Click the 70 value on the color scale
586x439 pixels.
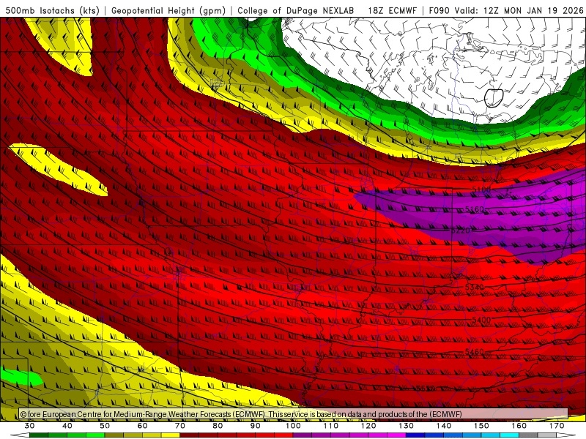click(180, 426)
